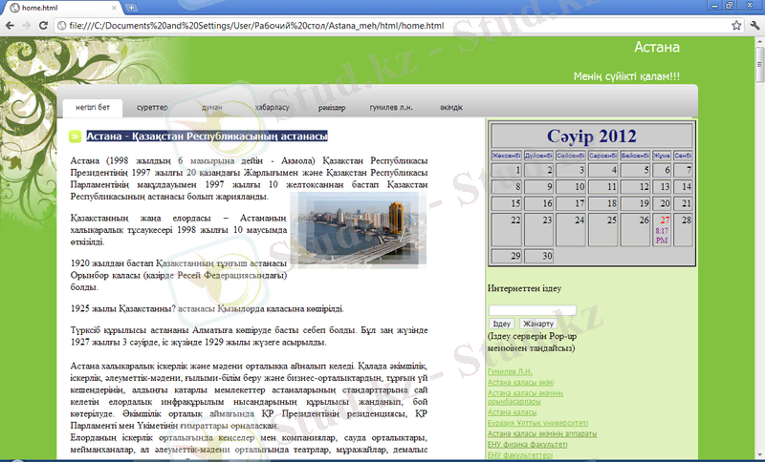
Task: Click the highlighted Астана - Қазақстан Республикасының астанасы heading
Action: tap(207, 136)
